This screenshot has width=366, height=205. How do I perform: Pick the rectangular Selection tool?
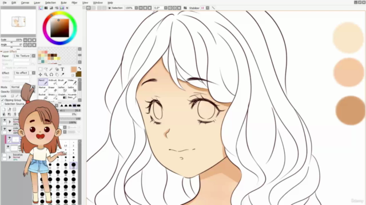[x=41, y=69]
